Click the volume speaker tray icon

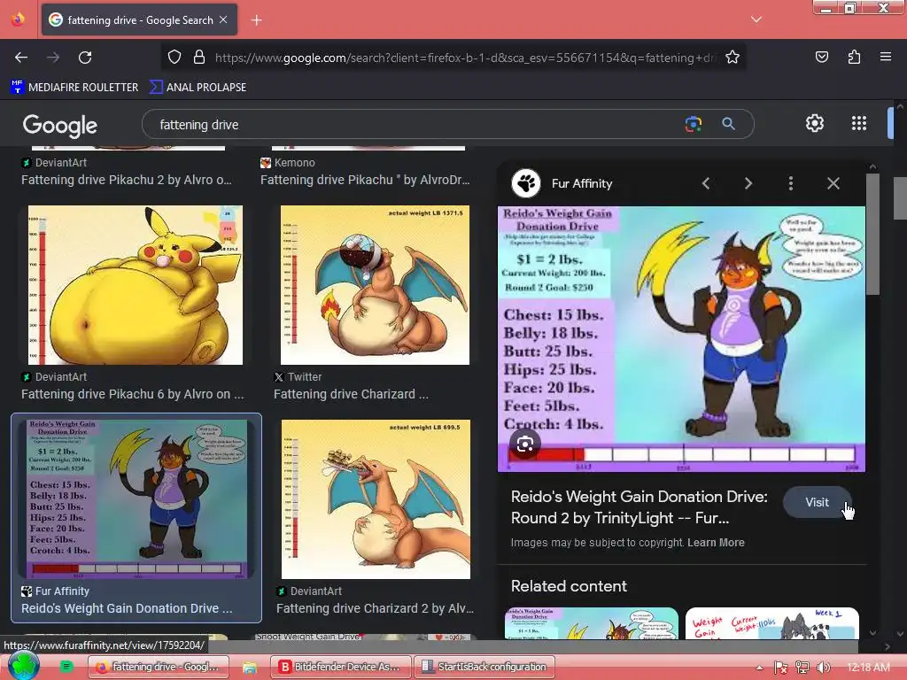click(x=823, y=668)
